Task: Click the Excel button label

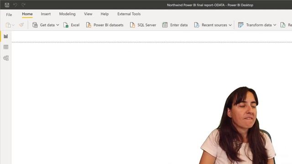Action: click(x=75, y=25)
